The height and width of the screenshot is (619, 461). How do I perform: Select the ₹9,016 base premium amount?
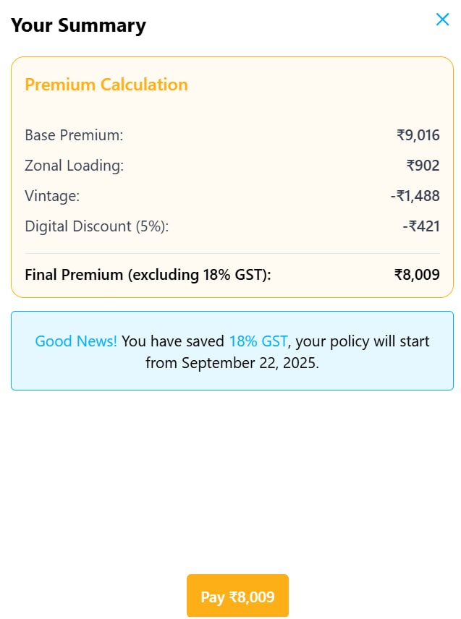click(x=418, y=135)
